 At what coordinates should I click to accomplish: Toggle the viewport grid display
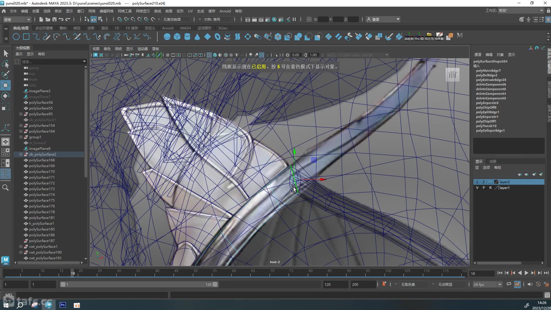click(168, 55)
